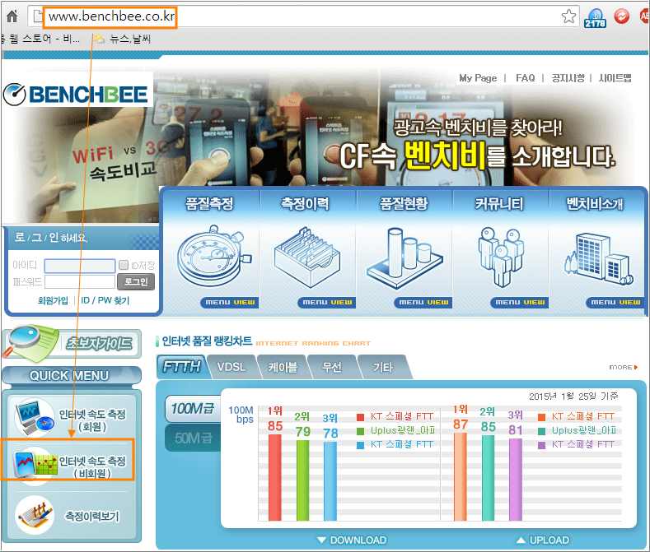Click the more link on ranking chart
Viewport: 650px width, 552px height.
pyautogui.click(x=623, y=367)
